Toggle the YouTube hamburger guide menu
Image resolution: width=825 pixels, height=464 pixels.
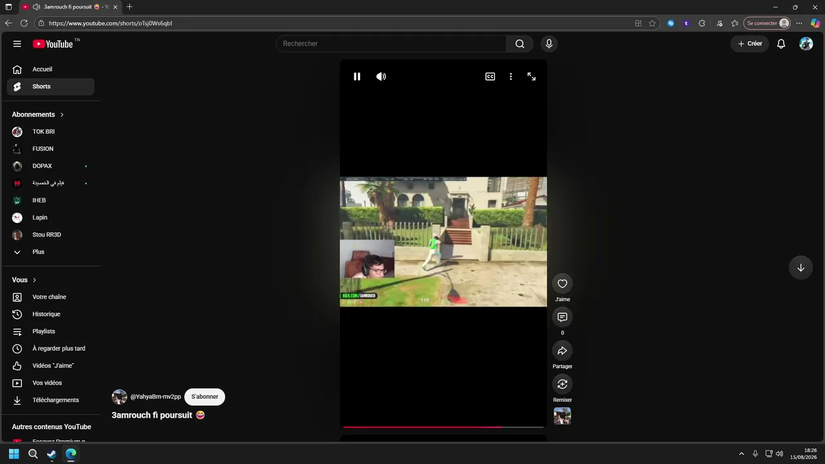click(17, 44)
